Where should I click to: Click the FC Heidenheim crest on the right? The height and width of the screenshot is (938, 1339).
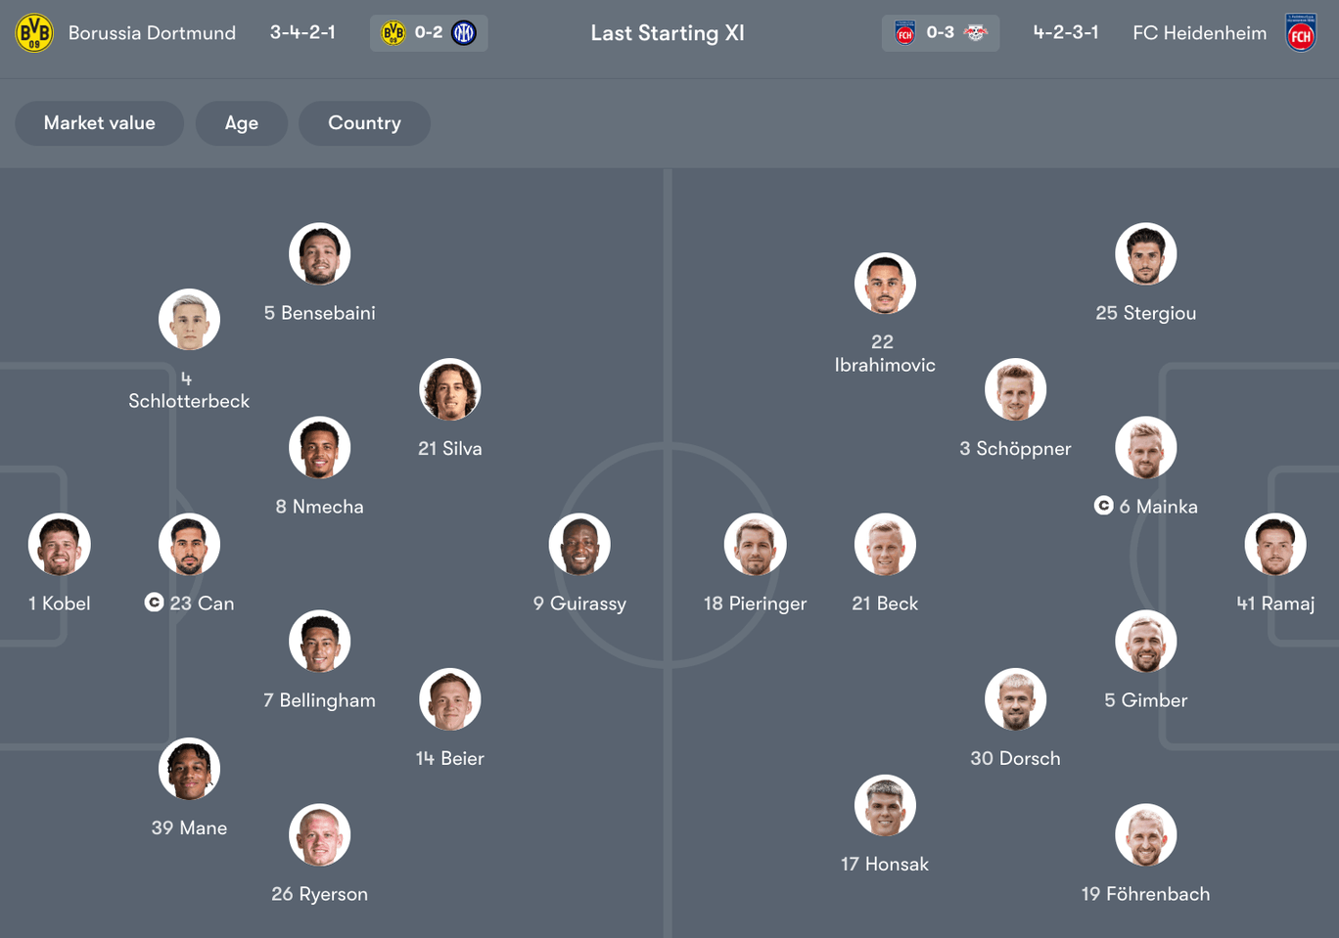1302,32
